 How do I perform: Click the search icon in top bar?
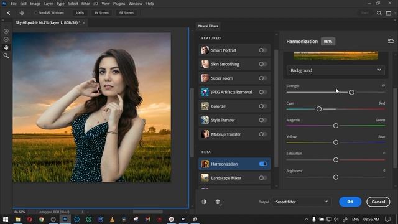(x=379, y=13)
